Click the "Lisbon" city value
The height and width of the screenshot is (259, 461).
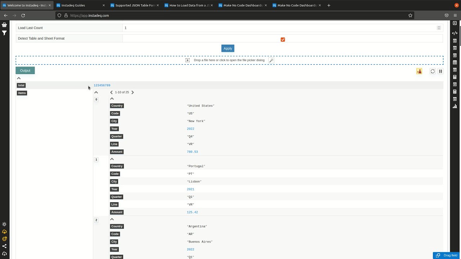[x=194, y=182]
